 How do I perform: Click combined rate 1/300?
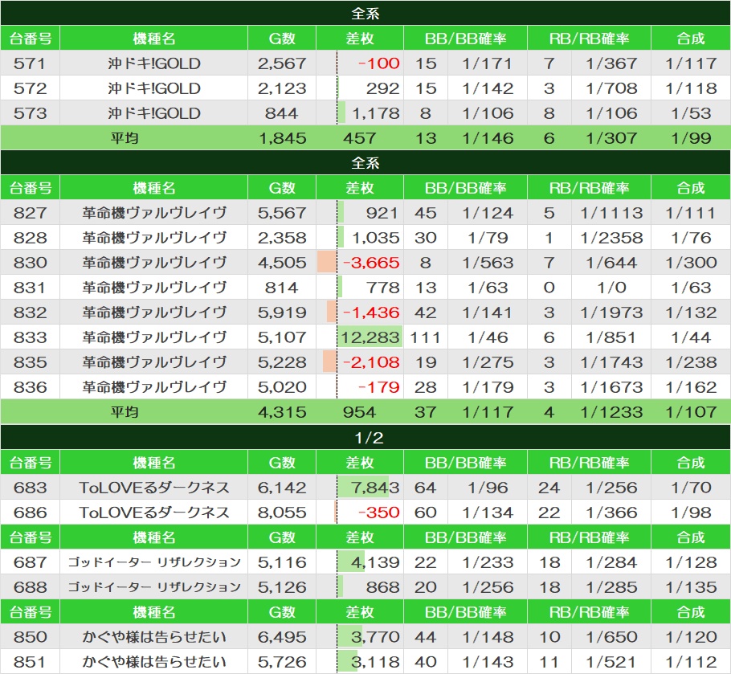point(691,263)
